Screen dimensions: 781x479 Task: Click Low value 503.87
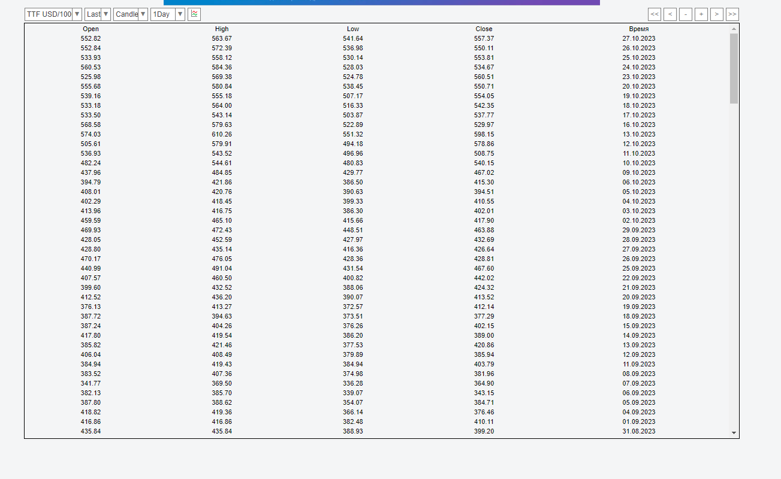click(x=353, y=115)
